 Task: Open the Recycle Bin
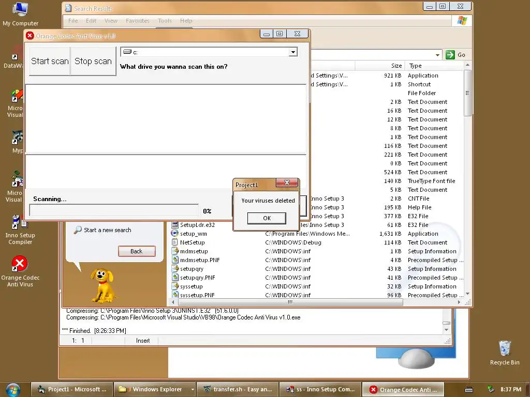click(504, 353)
